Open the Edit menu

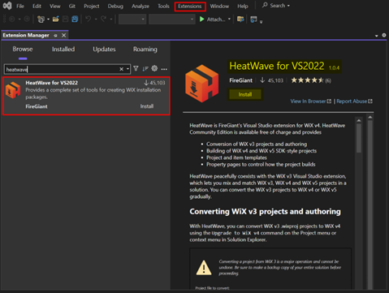(37, 6)
